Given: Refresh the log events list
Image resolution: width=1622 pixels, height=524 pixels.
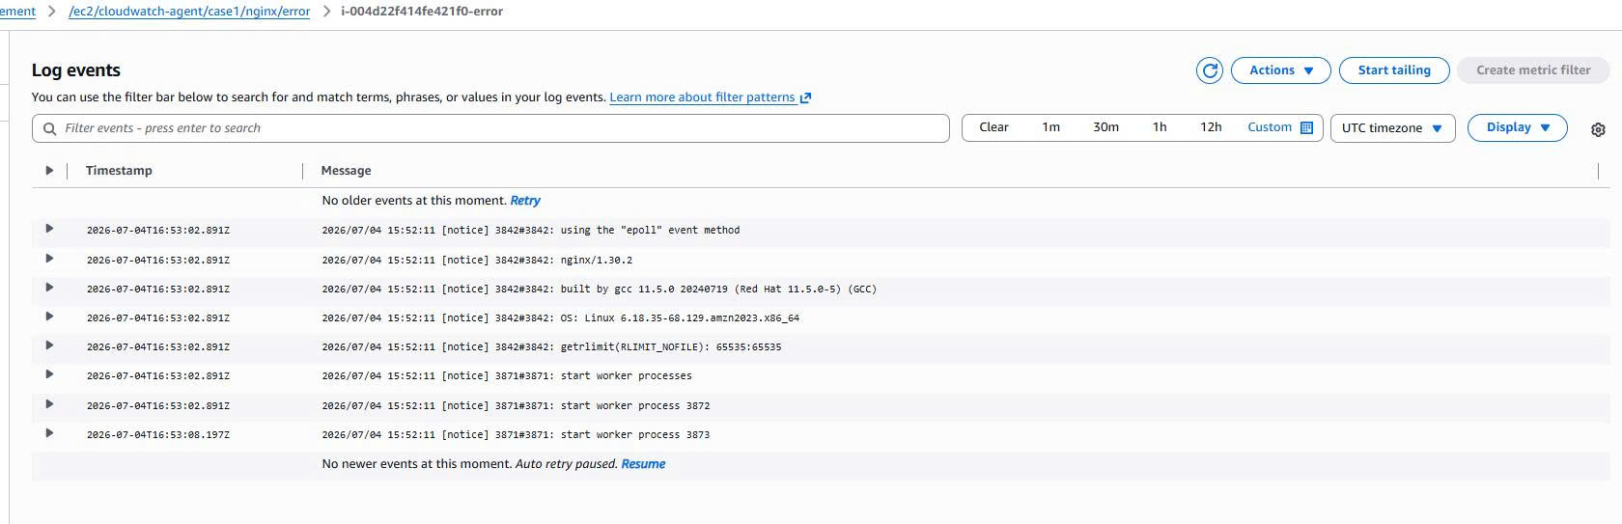Looking at the screenshot, I should coord(1210,70).
